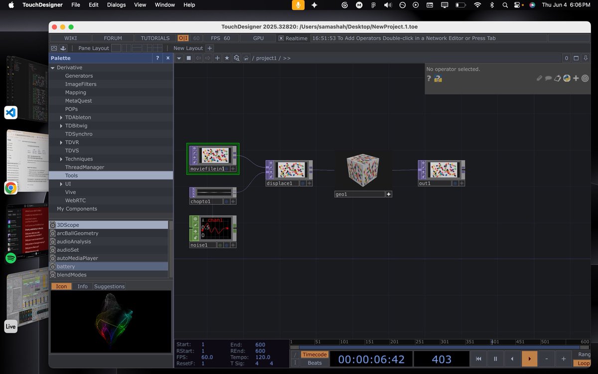Click the stop square icon in path bar
Screen dimensions: 598x374
[189, 58]
